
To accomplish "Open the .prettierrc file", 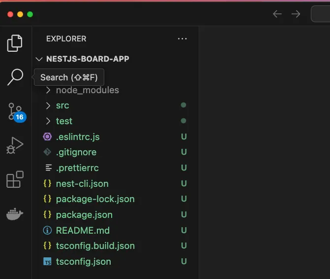I will (x=77, y=168).
